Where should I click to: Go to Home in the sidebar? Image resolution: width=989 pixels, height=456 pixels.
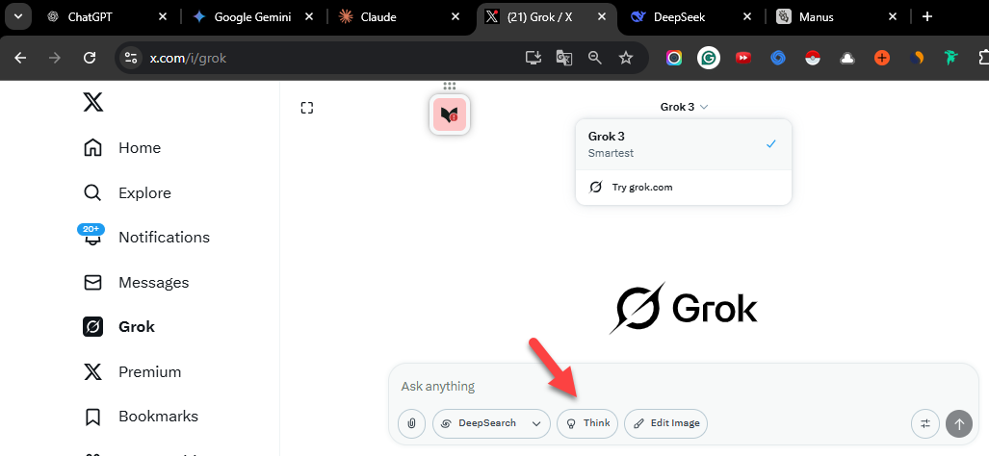122,148
